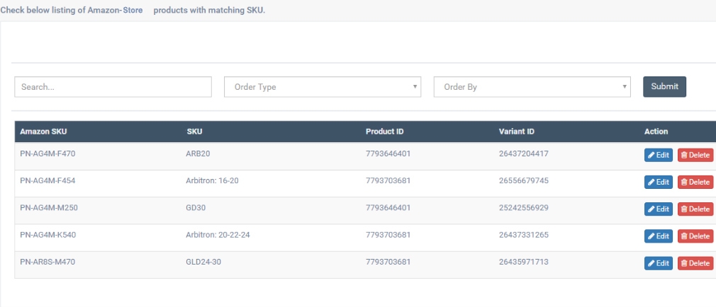Edit the PN-AG4M-M250 row
The height and width of the screenshot is (307, 716).
point(659,209)
